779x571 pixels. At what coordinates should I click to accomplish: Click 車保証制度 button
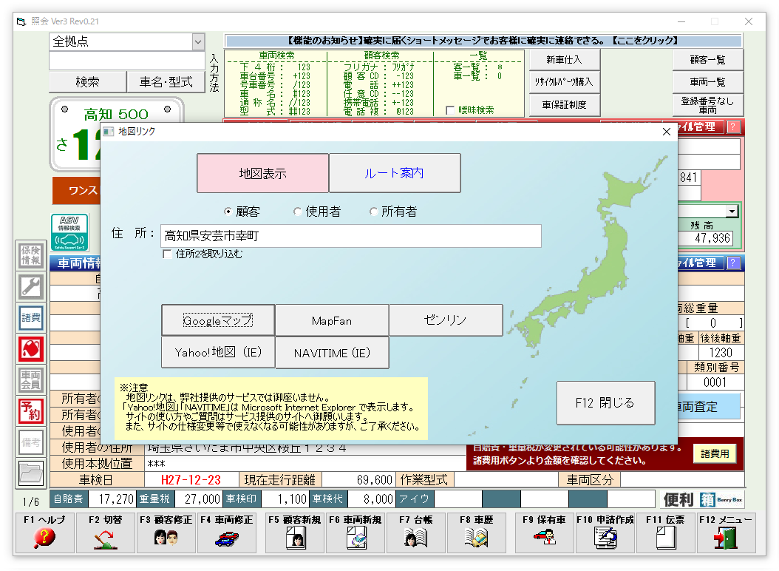coord(565,105)
